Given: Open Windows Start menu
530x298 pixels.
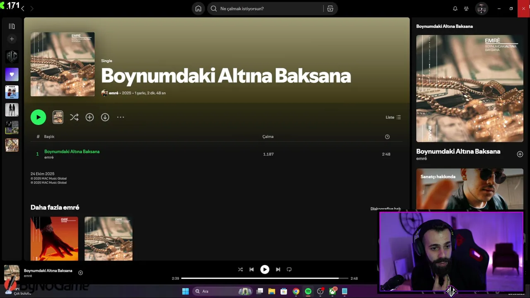Looking at the screenshot, I should tap(185, 291).
